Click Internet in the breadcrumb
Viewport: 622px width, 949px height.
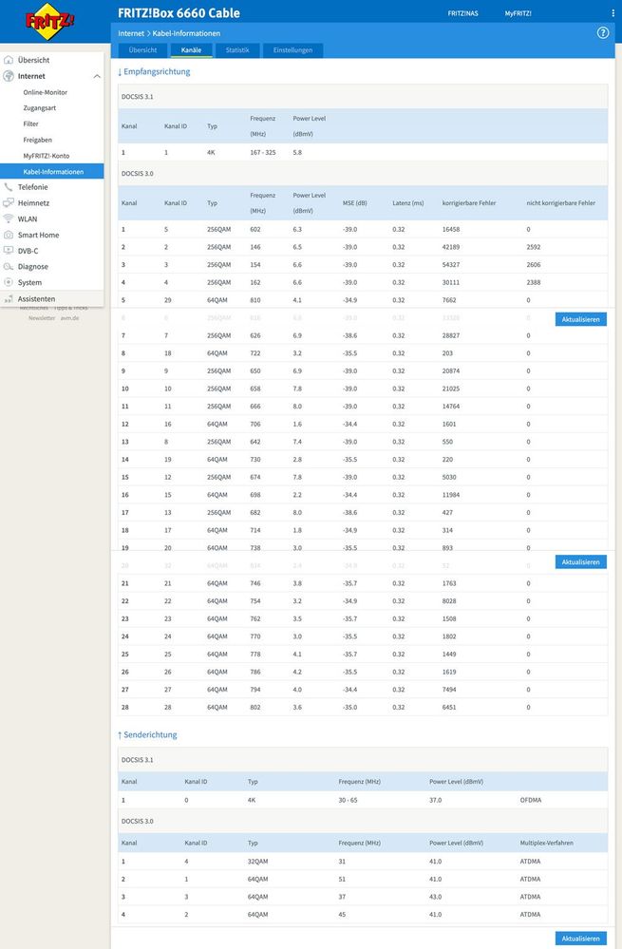click(131, 33)
